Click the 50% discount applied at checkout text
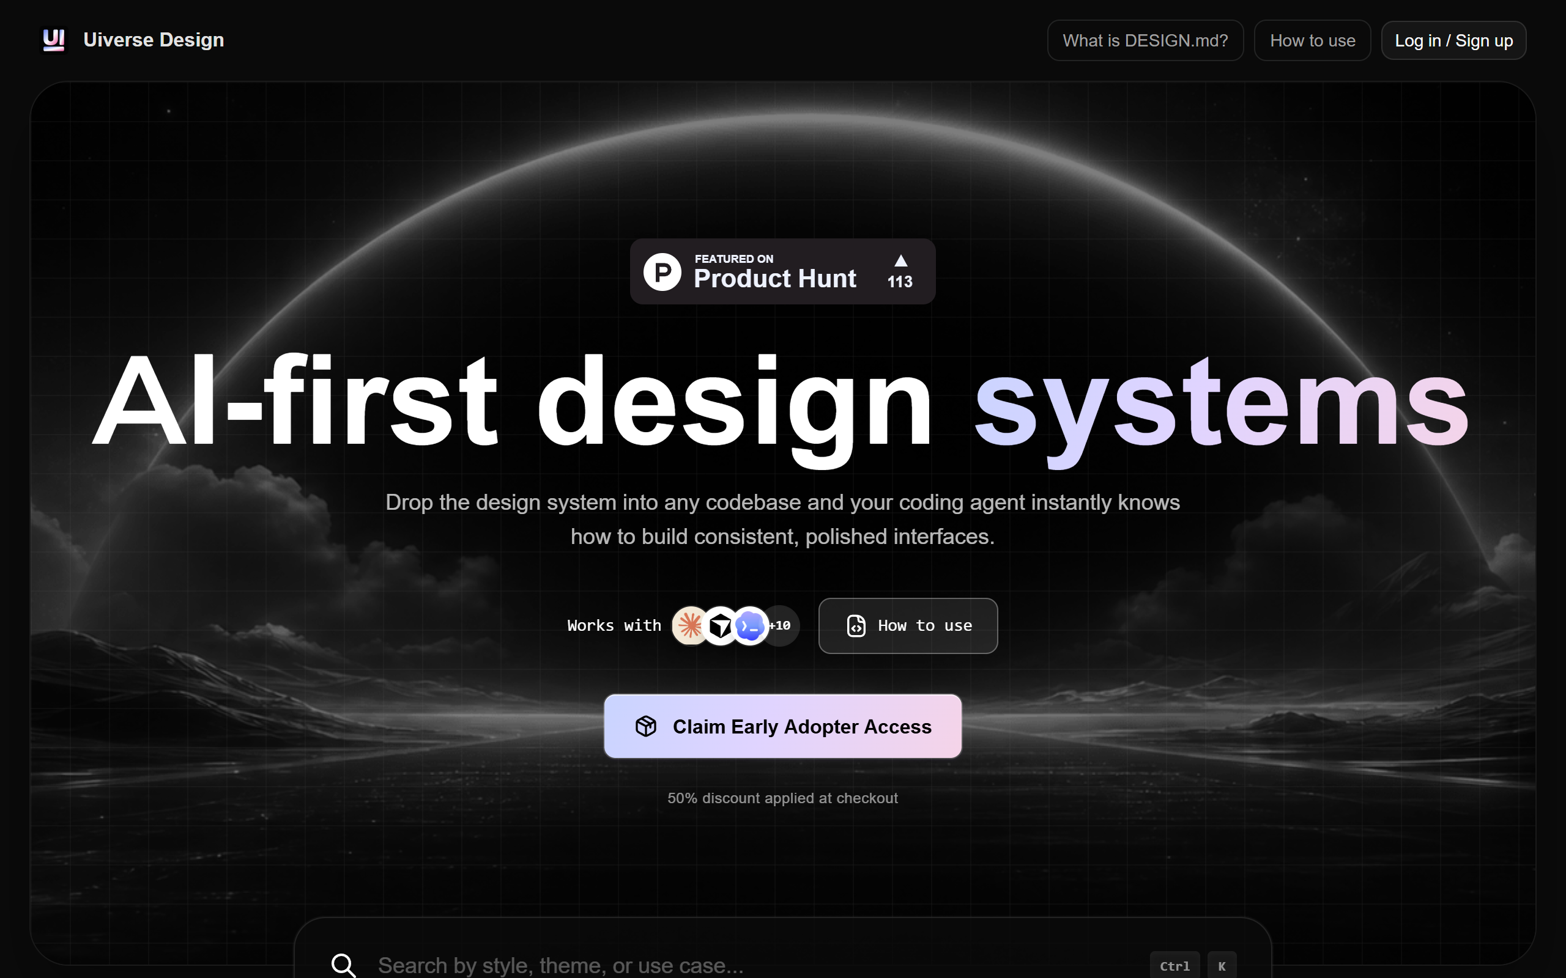The width and height of the screenshot is (1566, 978). [x=782, y=798]
